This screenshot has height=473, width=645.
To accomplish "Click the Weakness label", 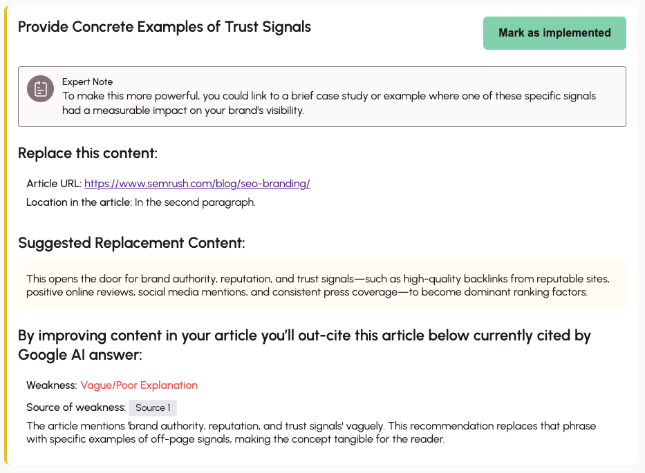I will (x=51, y=385).
